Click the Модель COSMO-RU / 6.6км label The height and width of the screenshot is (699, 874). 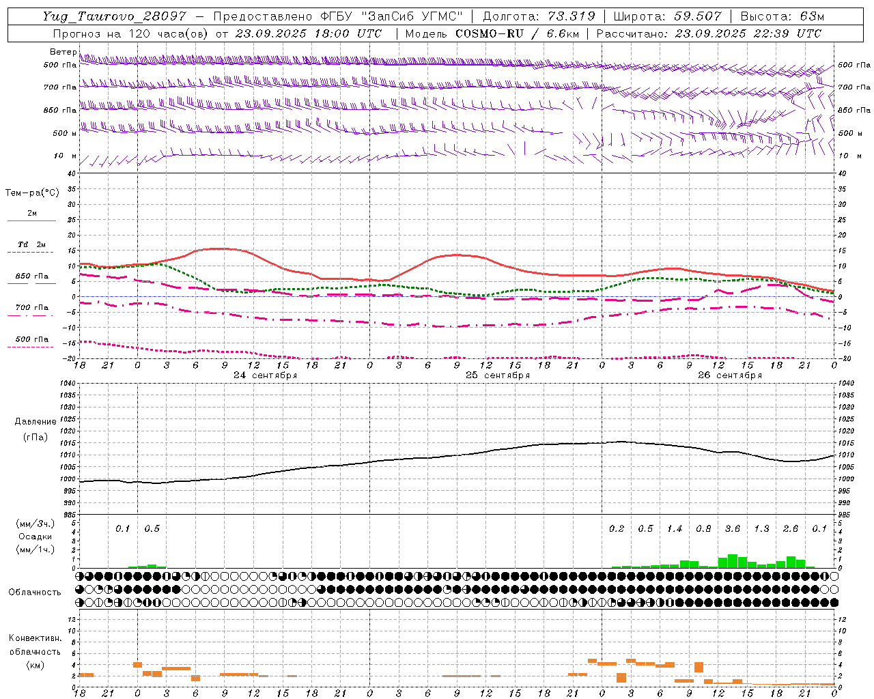pyautogui.click(x=492, y=33)
